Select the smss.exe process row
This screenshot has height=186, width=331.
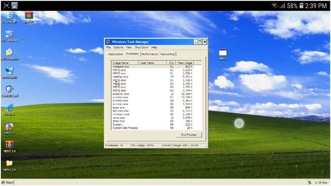coord(156,121)
